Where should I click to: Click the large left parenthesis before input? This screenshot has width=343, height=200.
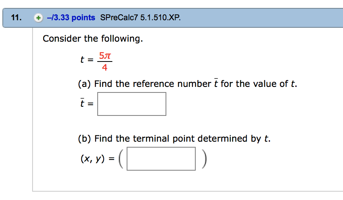pyautogui.click(x=121, y=159)
